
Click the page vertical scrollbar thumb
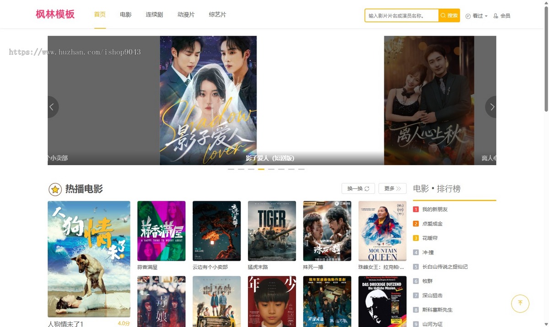click(x=546, y=59)
